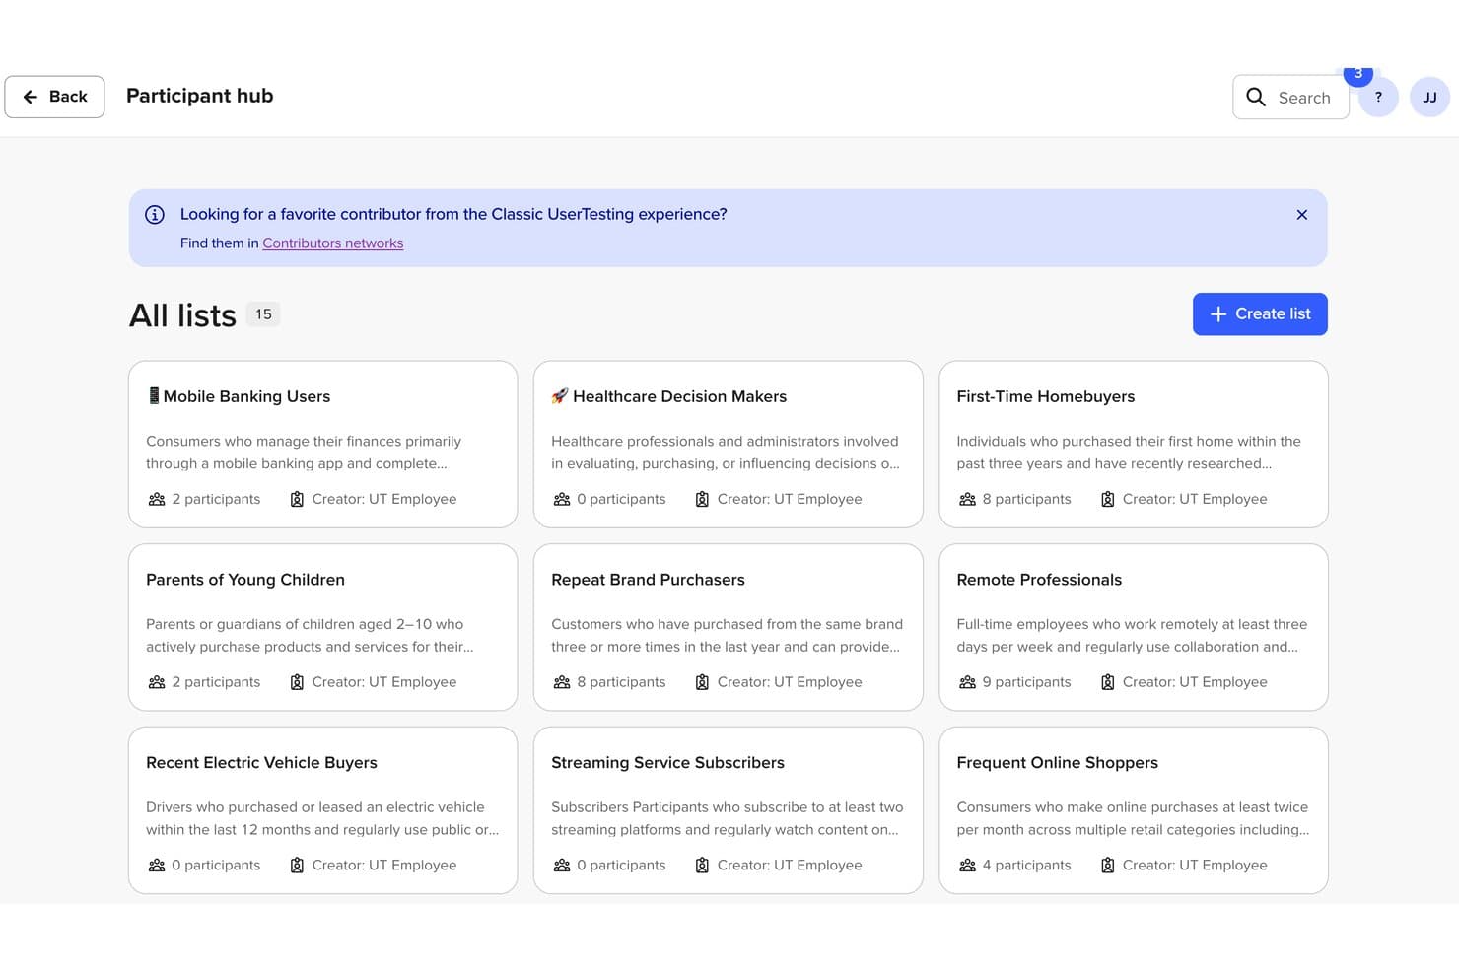The height and width of the screenshot is (973, 1459).
Task: Click "9 participants" on Remote Professionals card
Action: 1026,682
